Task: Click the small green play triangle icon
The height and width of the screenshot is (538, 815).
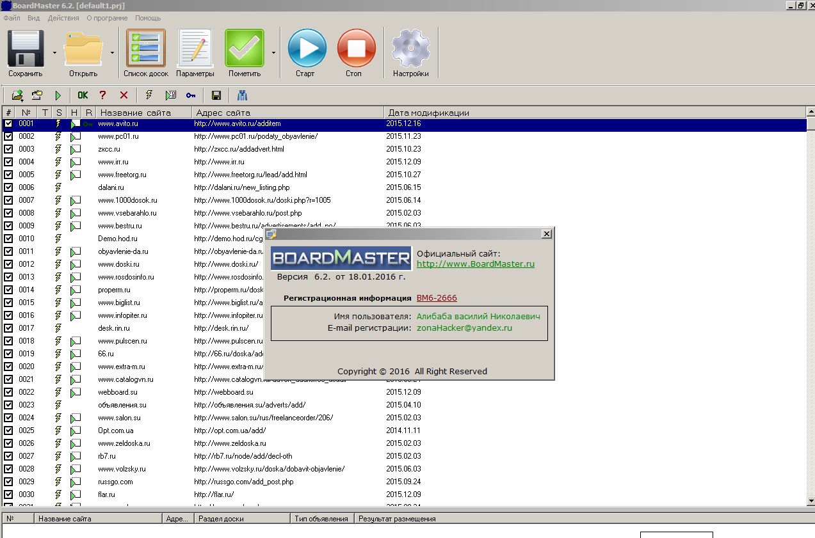Action: coord(58,95)
